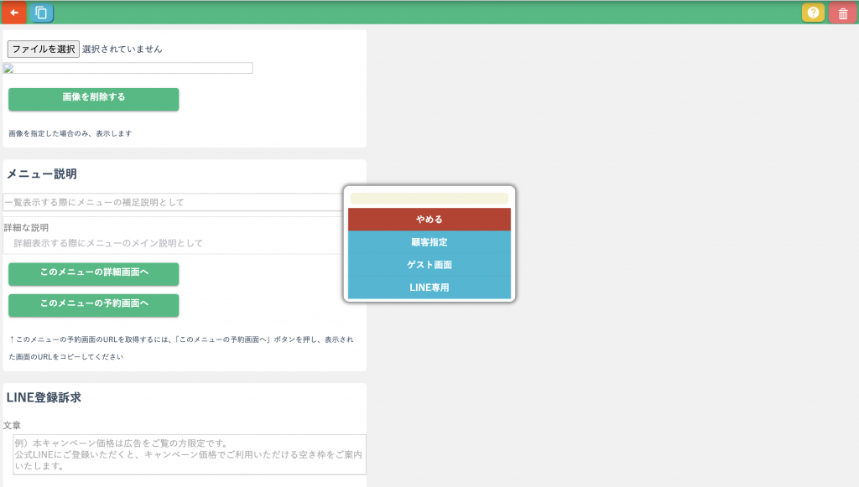Viewport: 859px width, 487px height.
Task: Click the broken image preview placeholder
Action: [128, 68]
